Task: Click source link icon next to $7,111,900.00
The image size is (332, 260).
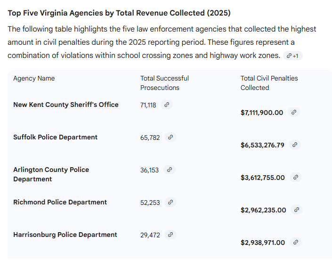Action: pos(293,113)
